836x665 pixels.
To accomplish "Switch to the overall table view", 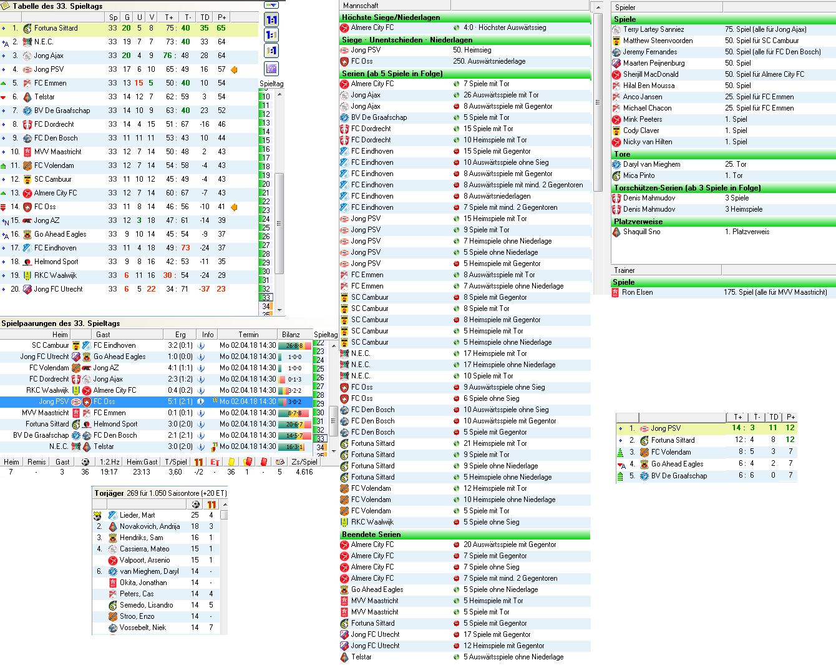I will tap(271, 19).
